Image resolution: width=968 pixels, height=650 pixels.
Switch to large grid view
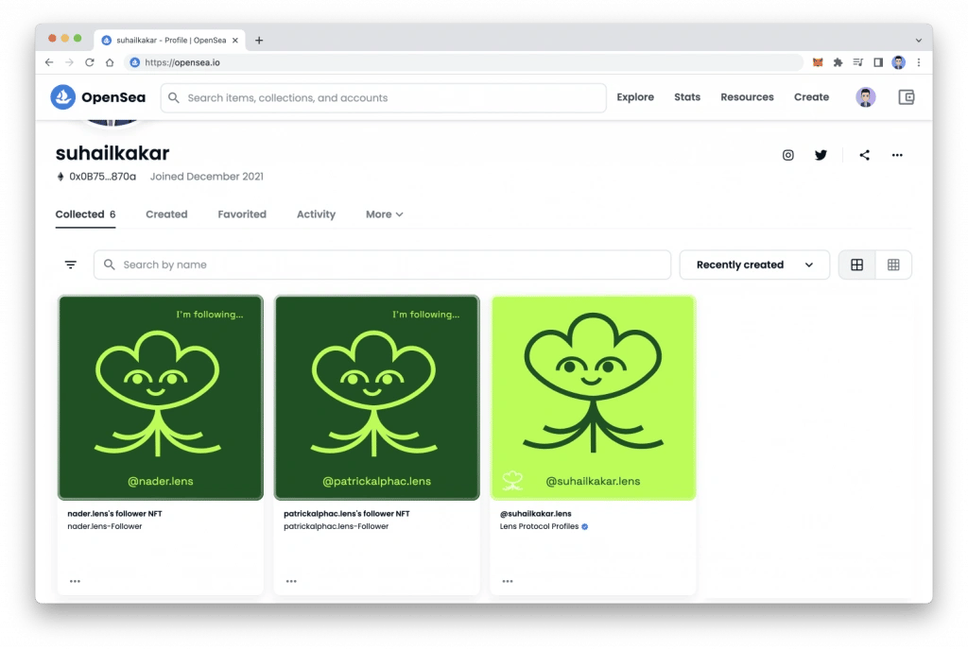click(x=856, y=265)
